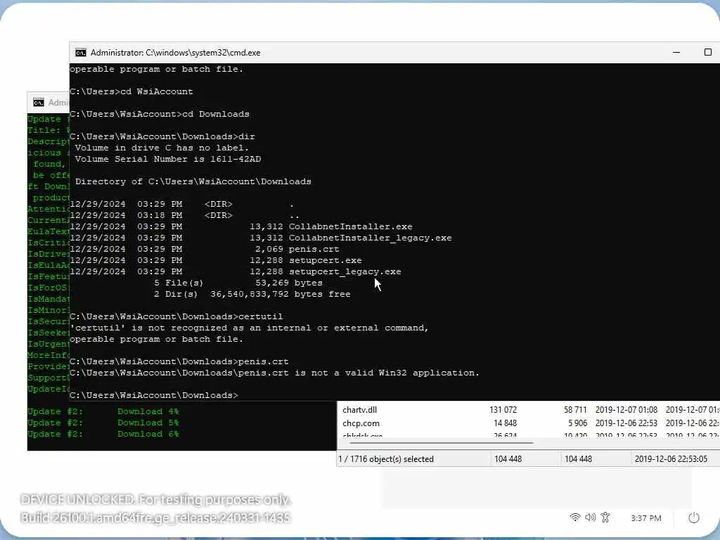Click the background Admin console window icon
The width and height of the screenshot is (720, 540).
coord(39,103)
